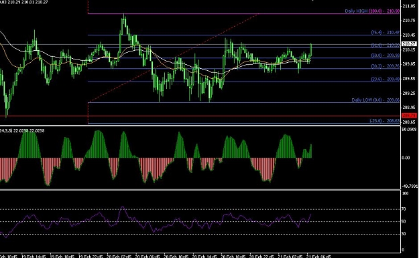Click the Daily LOW (0.0) - 209.06 label
The height and width of the screenshot is (258, 419).
pyautogui.click(x=375, y=100)
